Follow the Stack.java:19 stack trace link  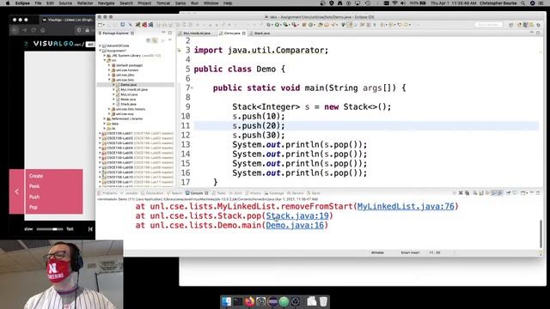[x=297, y=215]
